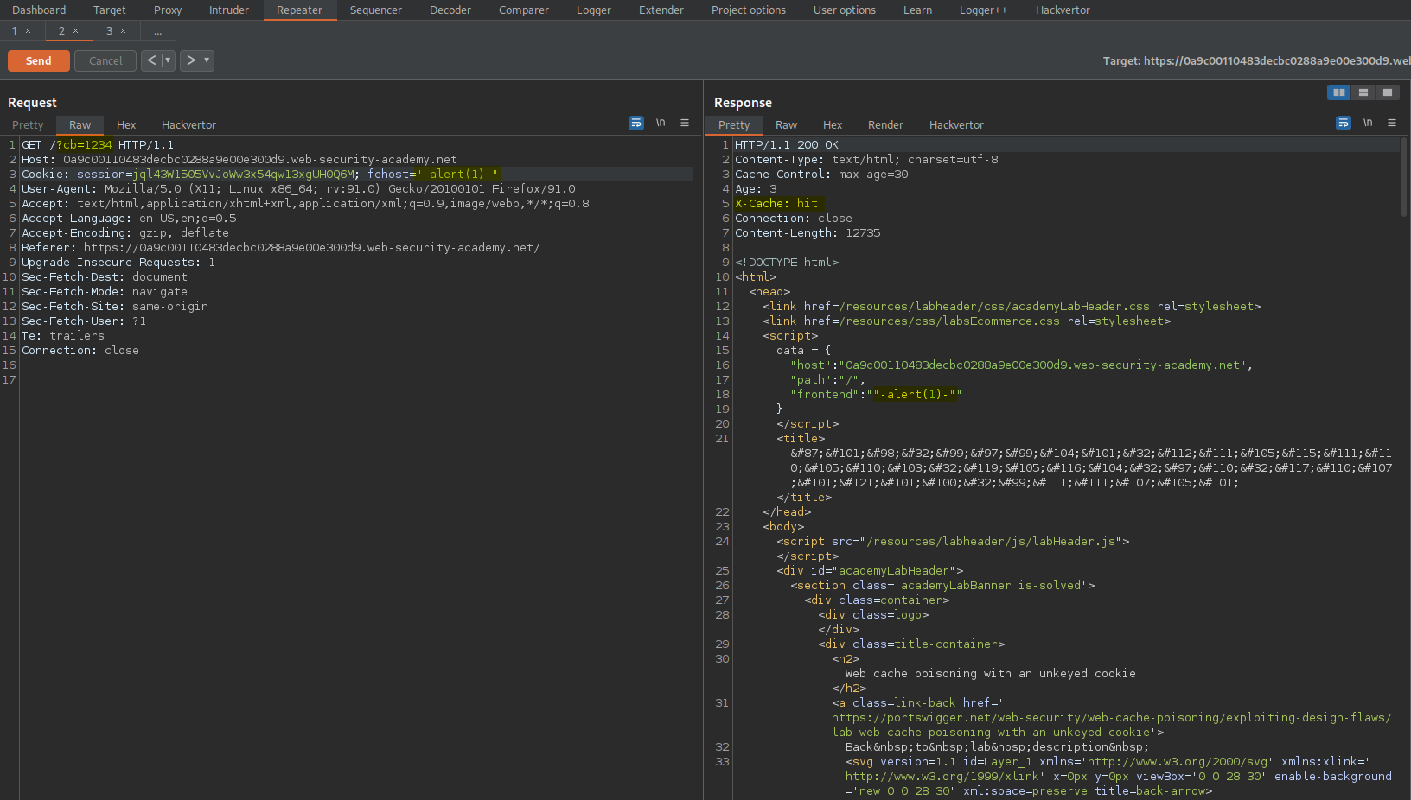Viewport: 1411px width, 800px height.
Task: Open the Response pane options menu
Action: tap(1392, 124)
